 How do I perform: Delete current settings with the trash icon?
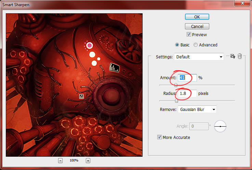coord(240,56)
